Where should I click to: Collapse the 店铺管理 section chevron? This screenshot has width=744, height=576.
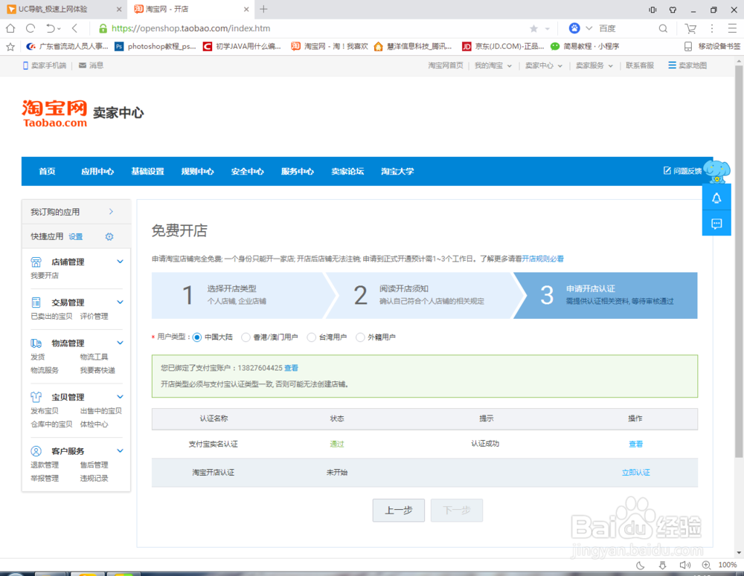point(120,262)
